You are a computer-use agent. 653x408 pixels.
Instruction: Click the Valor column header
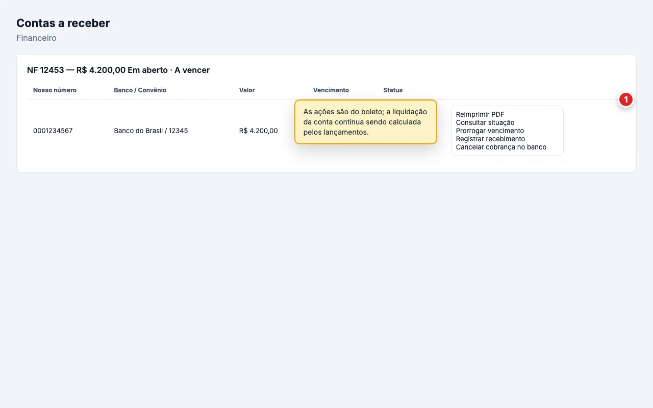tap(247, 90)
